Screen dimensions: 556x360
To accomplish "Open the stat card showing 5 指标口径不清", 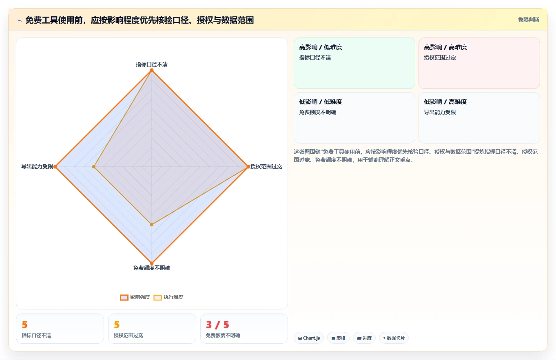I will tap(60, 329).
